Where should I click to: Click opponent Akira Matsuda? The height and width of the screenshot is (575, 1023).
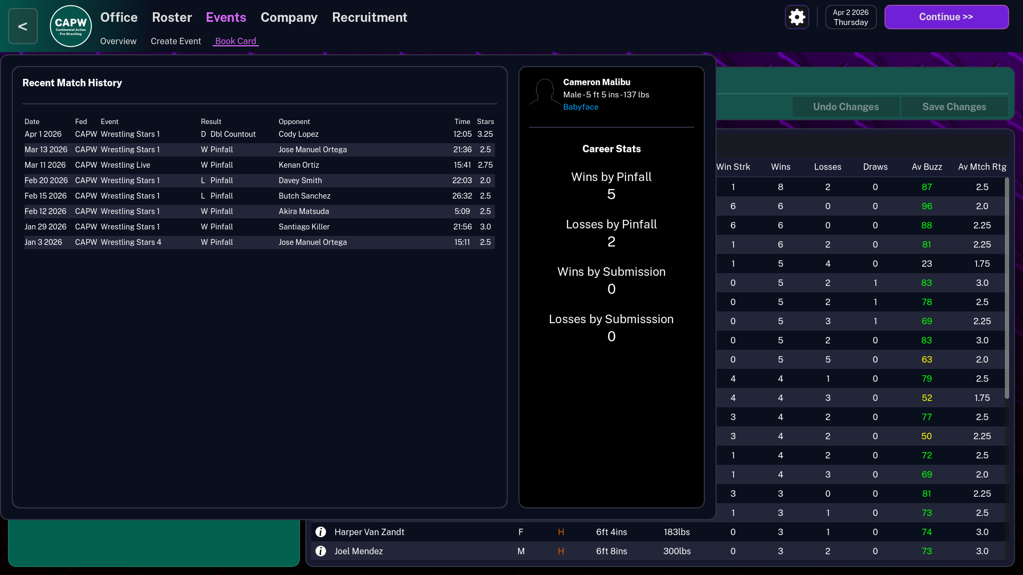coord(304,211)
